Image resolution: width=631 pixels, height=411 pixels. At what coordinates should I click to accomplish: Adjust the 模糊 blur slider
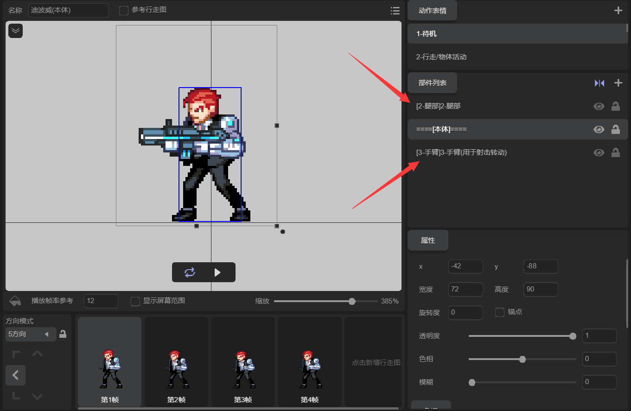(522, 382)
